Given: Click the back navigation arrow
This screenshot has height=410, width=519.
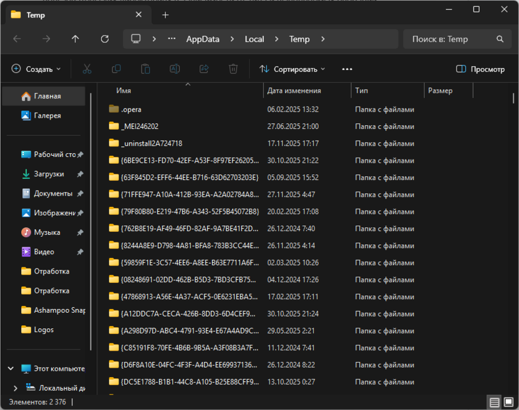Looking at the screenshot, I should (17, 39).
